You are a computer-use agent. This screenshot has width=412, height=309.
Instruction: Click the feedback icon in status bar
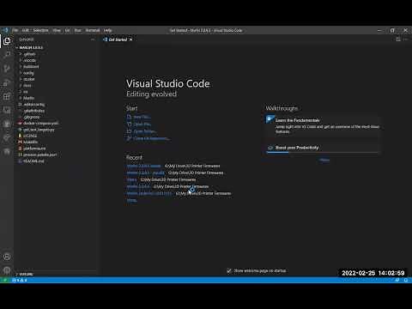(x=397, y=280)
